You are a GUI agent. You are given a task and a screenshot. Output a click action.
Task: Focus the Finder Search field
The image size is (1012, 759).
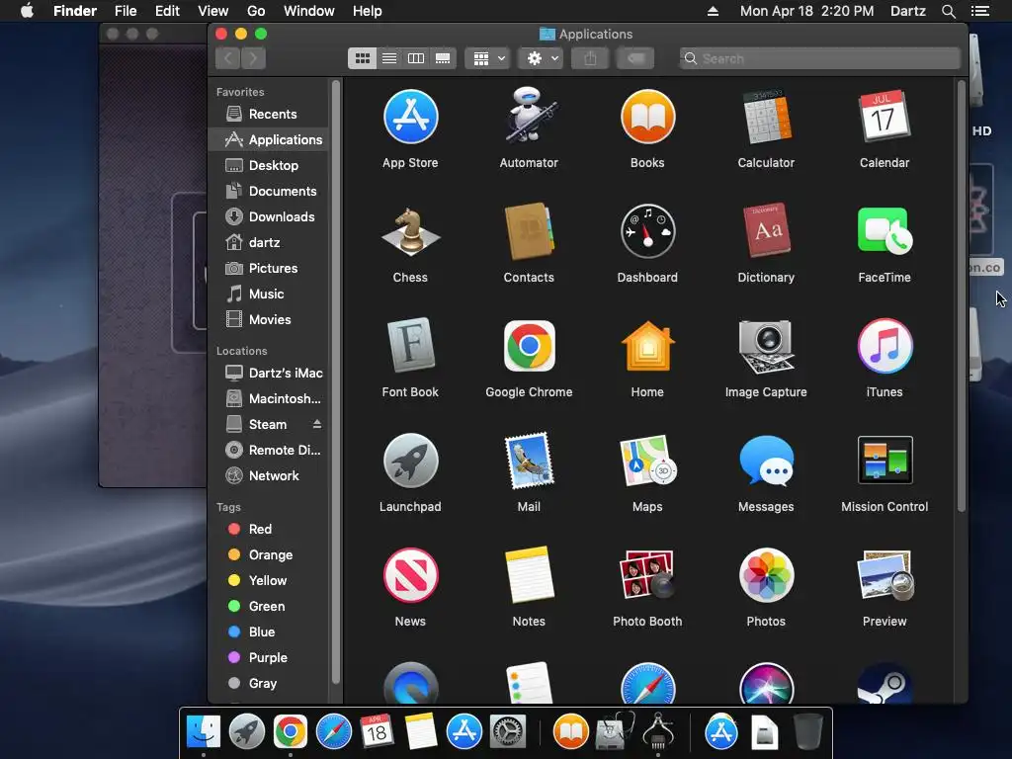(x=819, y=58)
